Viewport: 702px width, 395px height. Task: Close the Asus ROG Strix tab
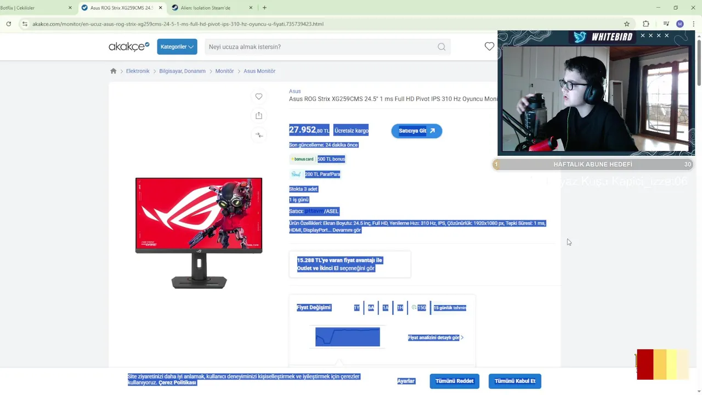pos(161,8)
